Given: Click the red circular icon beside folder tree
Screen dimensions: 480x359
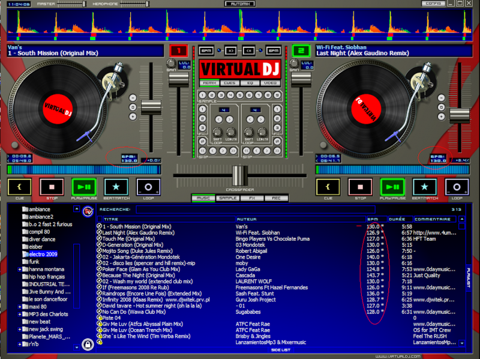Looking at the screenshot, I should tap(88, 210).
